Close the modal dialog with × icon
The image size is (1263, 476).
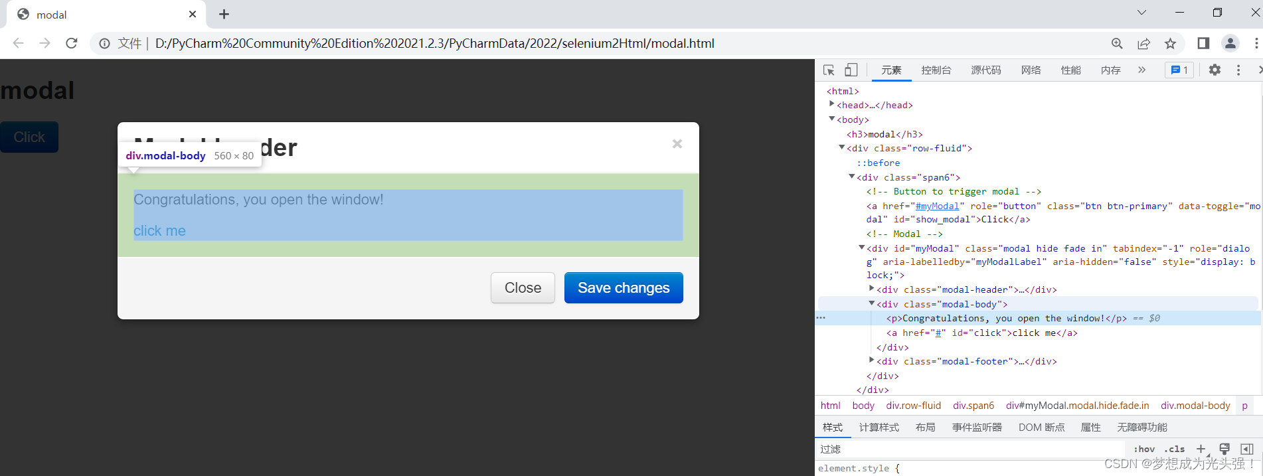pos(677,144)
